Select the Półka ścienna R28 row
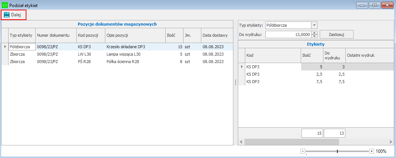396x158 pixels. click(x=123, y=62)
